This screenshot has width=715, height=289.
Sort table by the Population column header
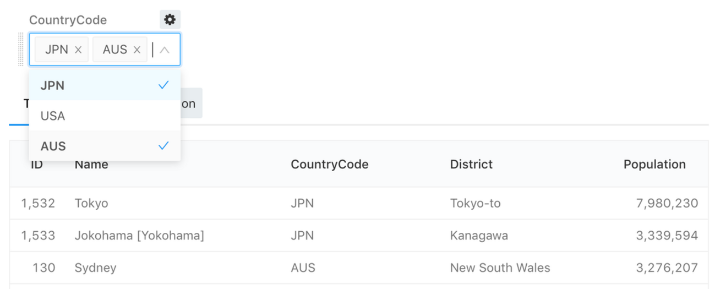[654, 164]
